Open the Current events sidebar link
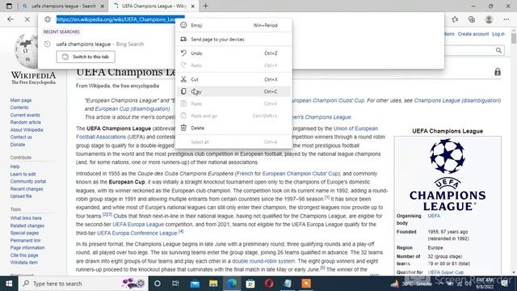Image resolution: width=517 pixels, height=291 pixels. (x=25, y=115)
